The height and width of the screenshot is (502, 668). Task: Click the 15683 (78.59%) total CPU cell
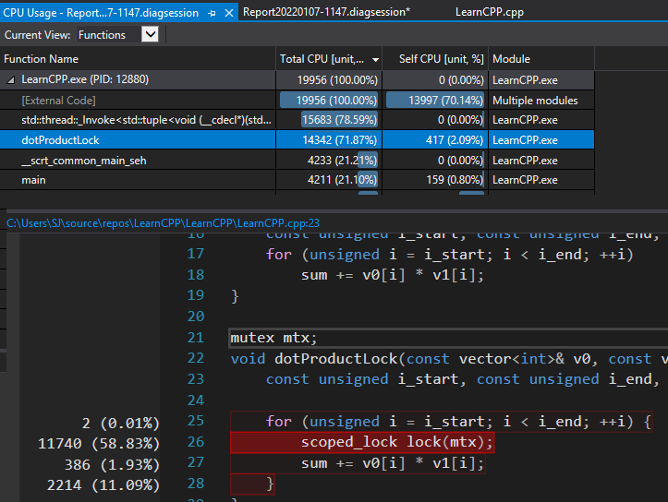point(339,120)
